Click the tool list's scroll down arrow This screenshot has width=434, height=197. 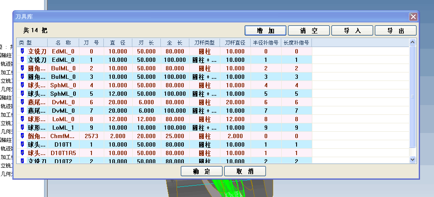click(x=412, y=160)
